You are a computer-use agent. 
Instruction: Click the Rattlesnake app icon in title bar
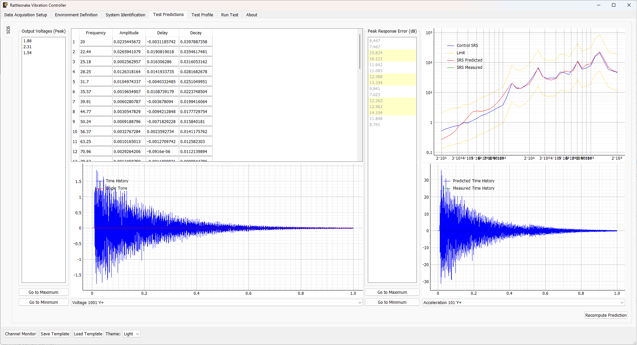click(5, 5)
